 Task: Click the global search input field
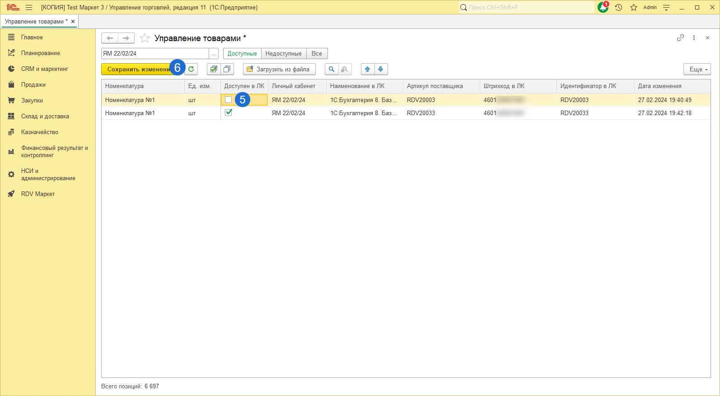click(x=526, y=7)
